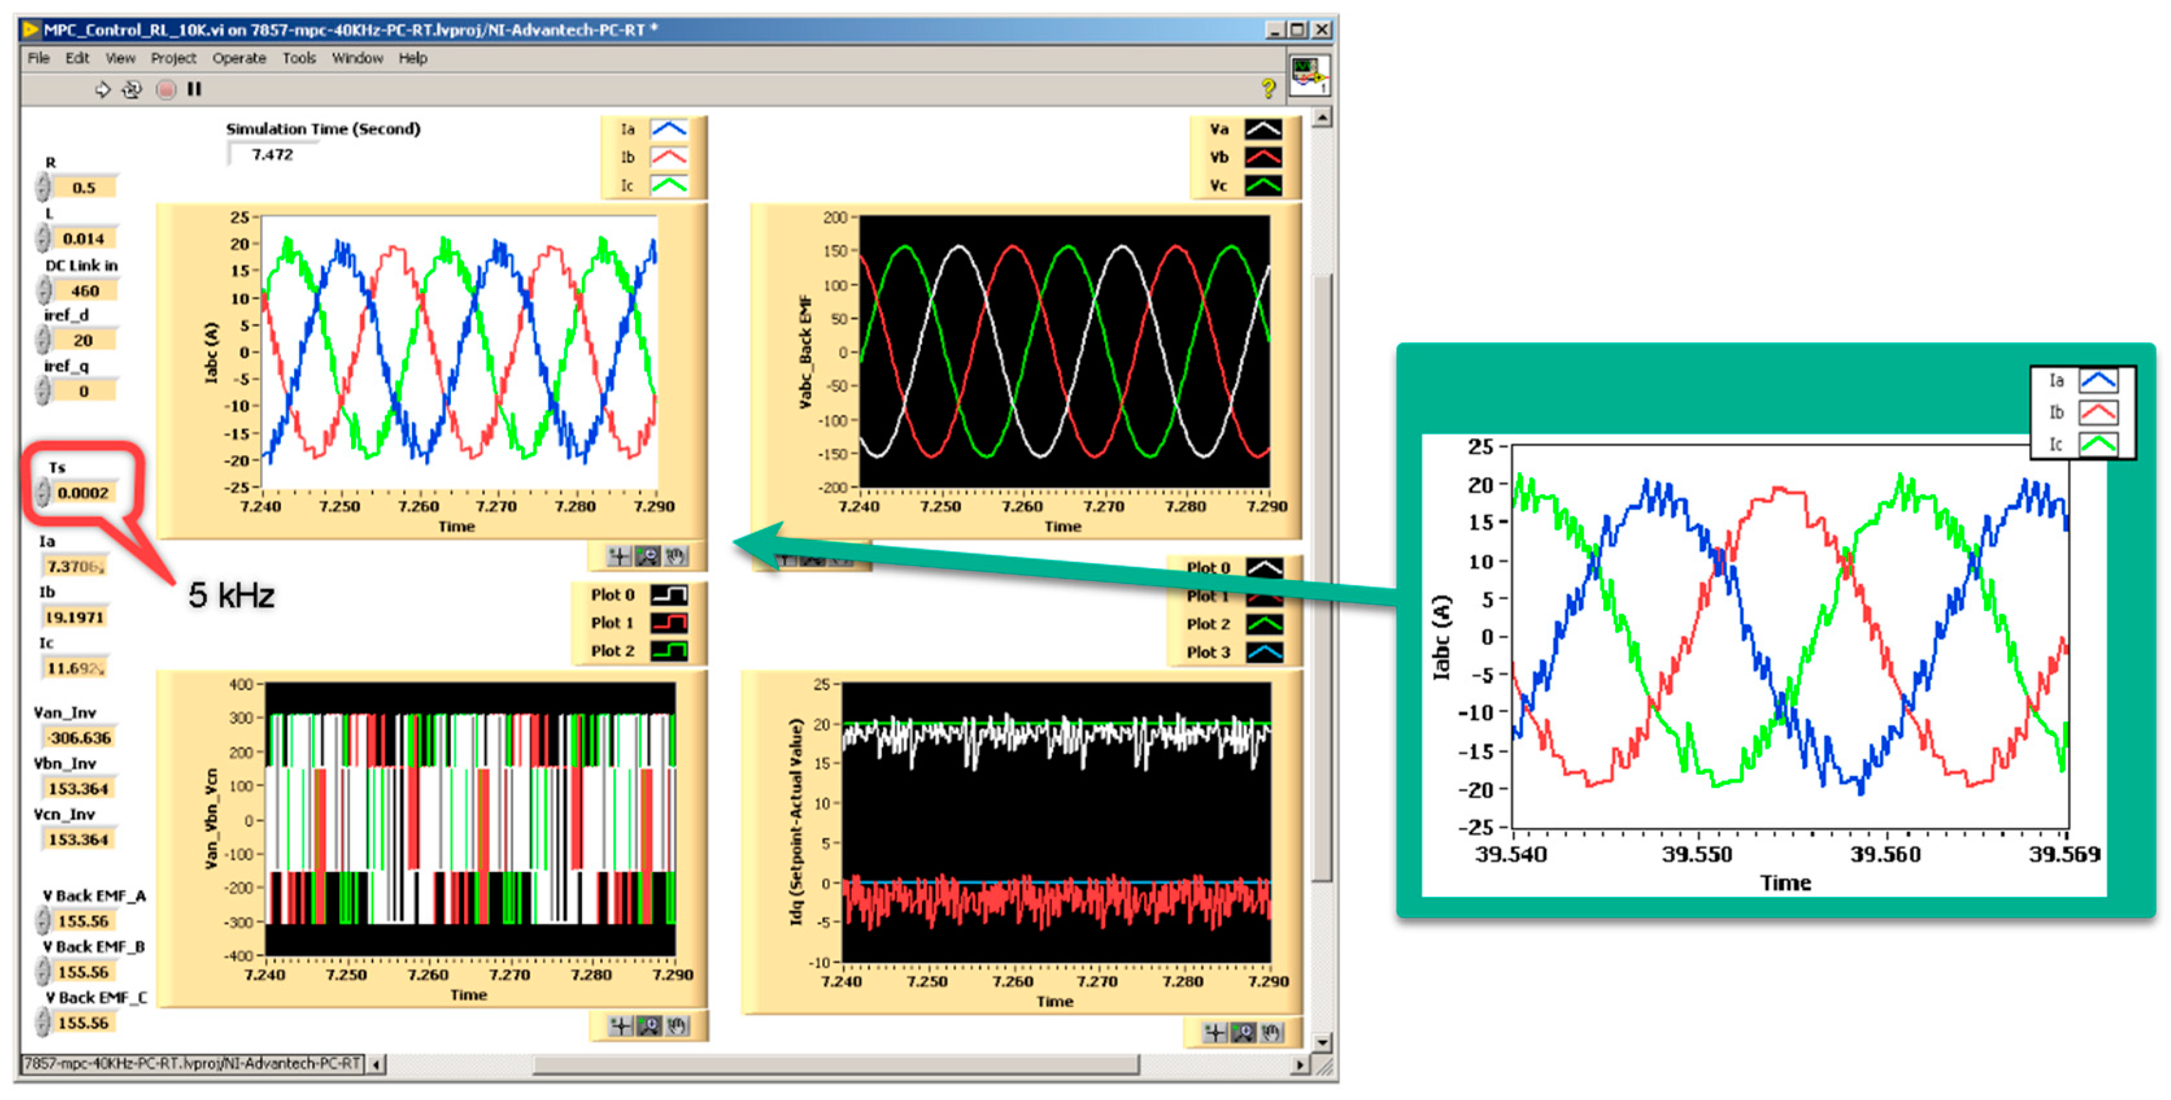Click the L input field showing 0.014
The image size is (2171, 1100).
click(x=84, y=239)
